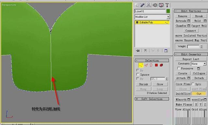The height and width of the screenshot is (125, 208).
Task: Click the Editable Poly stack icon
Action: (x=137, y=22)
